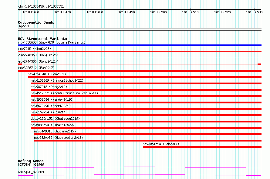Click ruler position 101836460
270x179 pixels.
pyautogui.click(x=31, y=12)
